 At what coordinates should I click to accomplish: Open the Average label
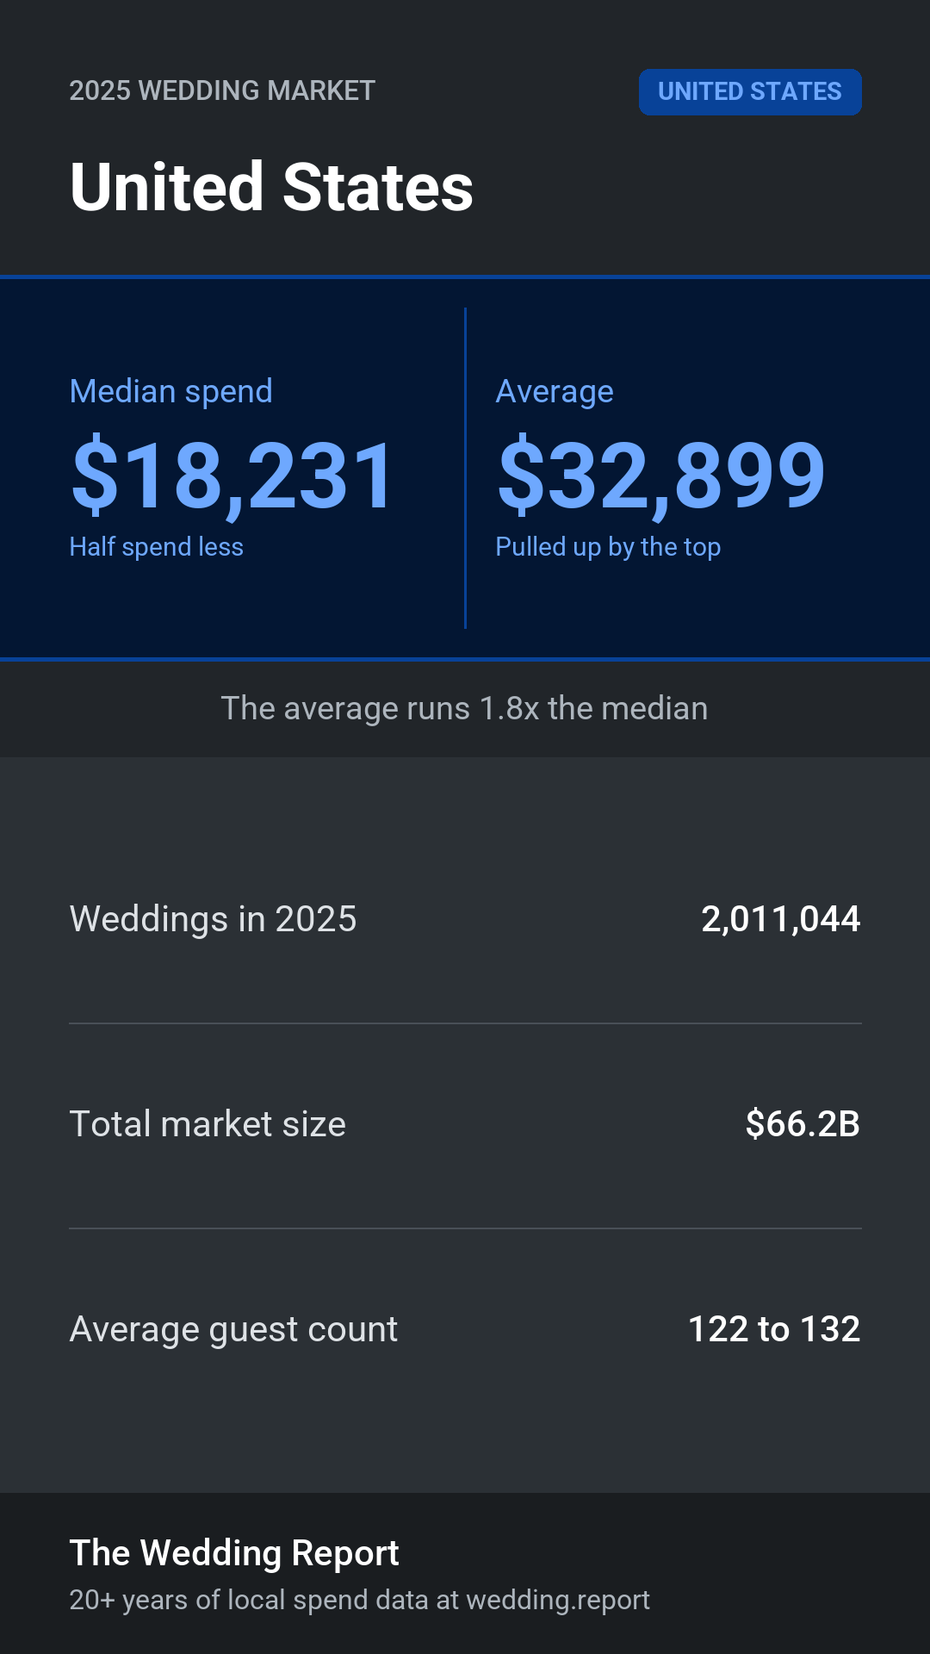pos(555,392)
